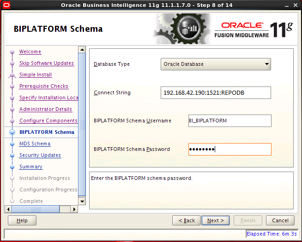Click the Welcome step bullet icon
The image size is (302, 242).
coord(12,52)
